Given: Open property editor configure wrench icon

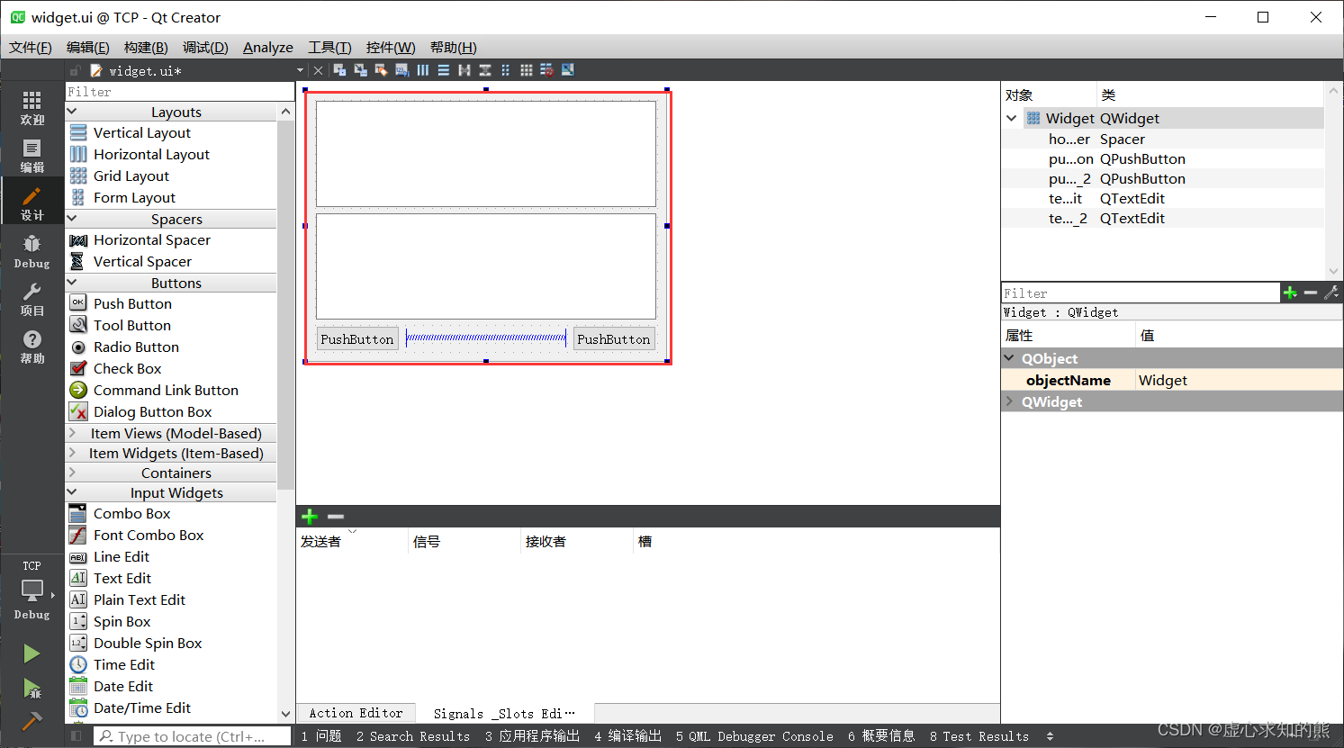Looking at the screenshot, I should point(1331,293).
